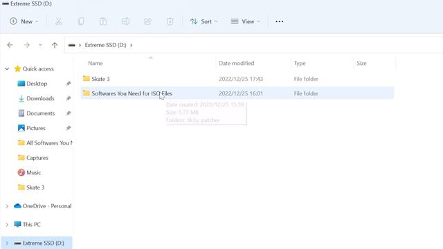Open All Softwares You folder in sidebar
Image resolution: width=443 pixels, height=249 pixels.
tap(49, 143)
